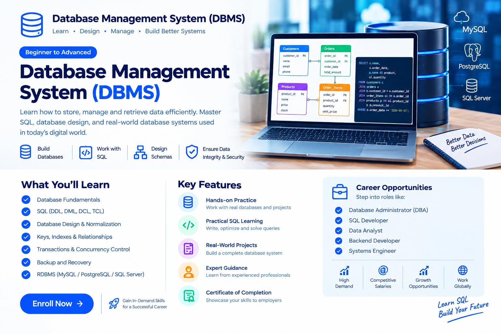This screenshot has width=501, height=334.
Task: Click the 'Build a complete database system' text
Action: (244, 253)
